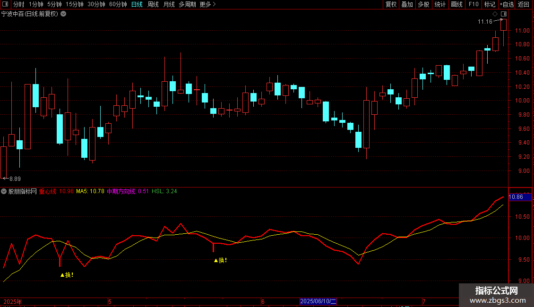This screenshot has width=534, height=307.
Task: Click the month 5 label on time axis
Action: click(110, 301)
